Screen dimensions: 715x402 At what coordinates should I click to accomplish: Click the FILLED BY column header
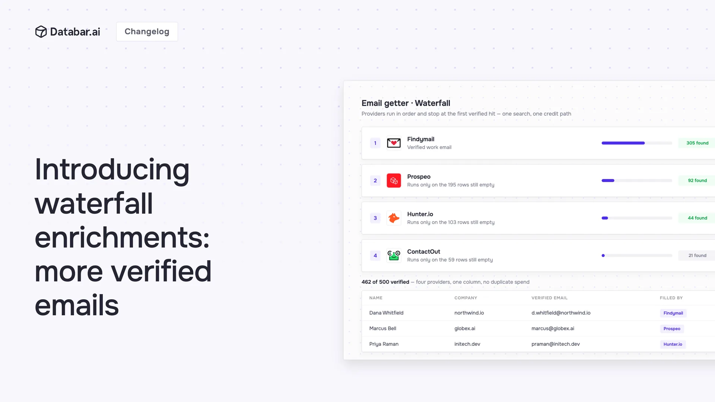(x=671, y=298)
